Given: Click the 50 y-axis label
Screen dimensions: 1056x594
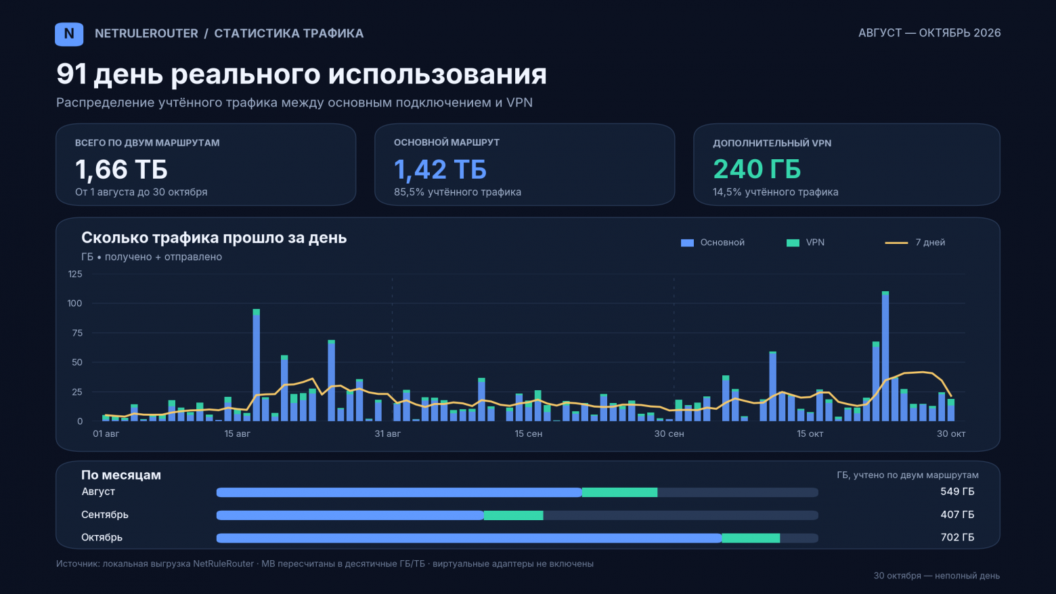Looking at the screenshot, I should tap(77, 362).
